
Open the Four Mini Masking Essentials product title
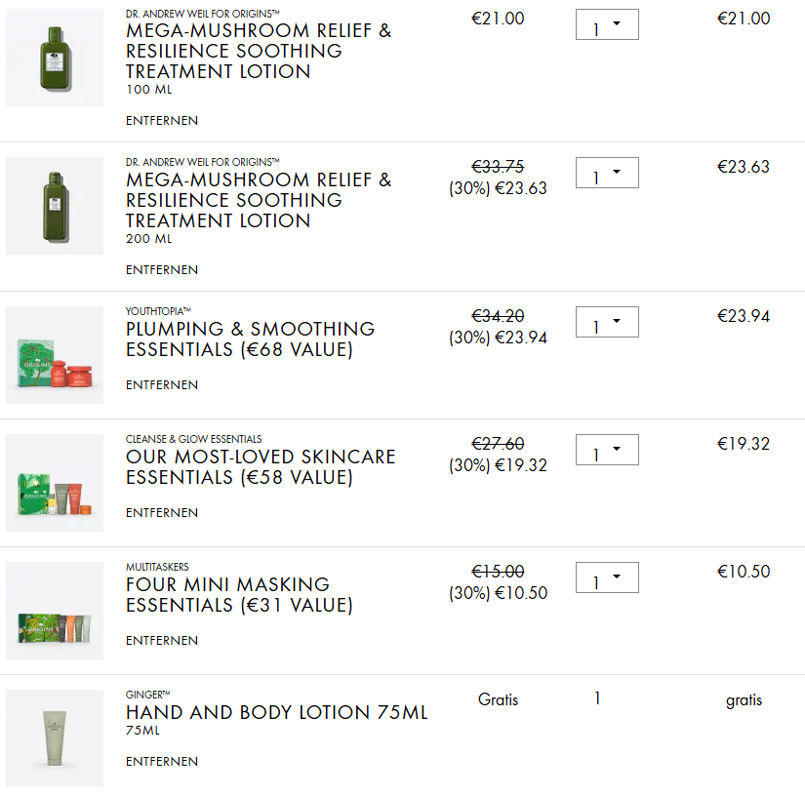click(239, 595)
